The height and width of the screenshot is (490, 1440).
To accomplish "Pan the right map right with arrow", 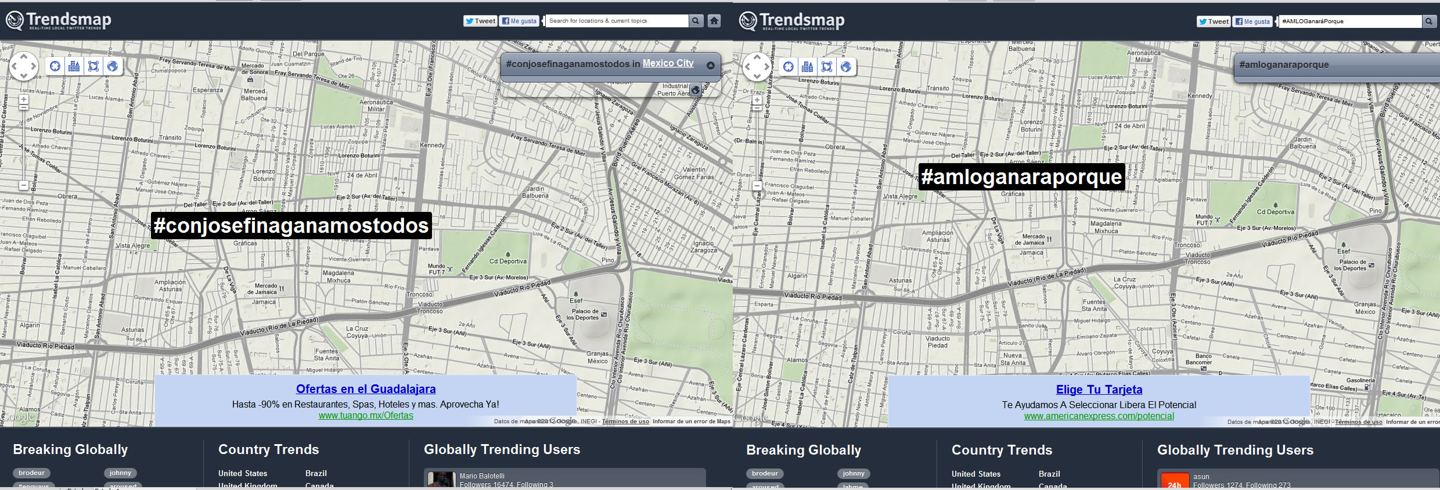I will pyautogui.click(x=767, y=67).
